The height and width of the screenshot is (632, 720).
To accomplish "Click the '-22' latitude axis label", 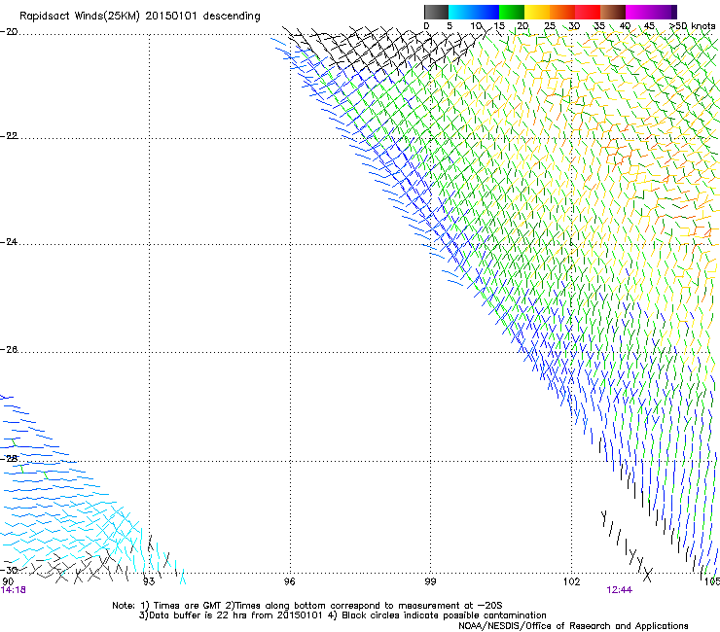I will point(9,136).
